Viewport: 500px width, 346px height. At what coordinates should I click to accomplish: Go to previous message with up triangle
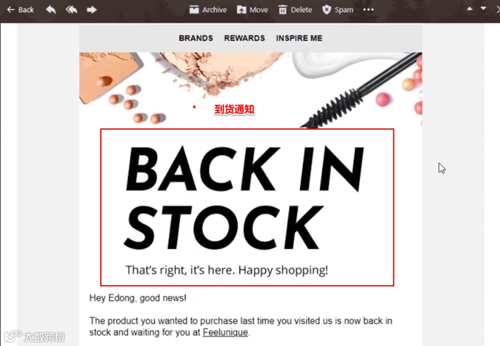[469, 9]
